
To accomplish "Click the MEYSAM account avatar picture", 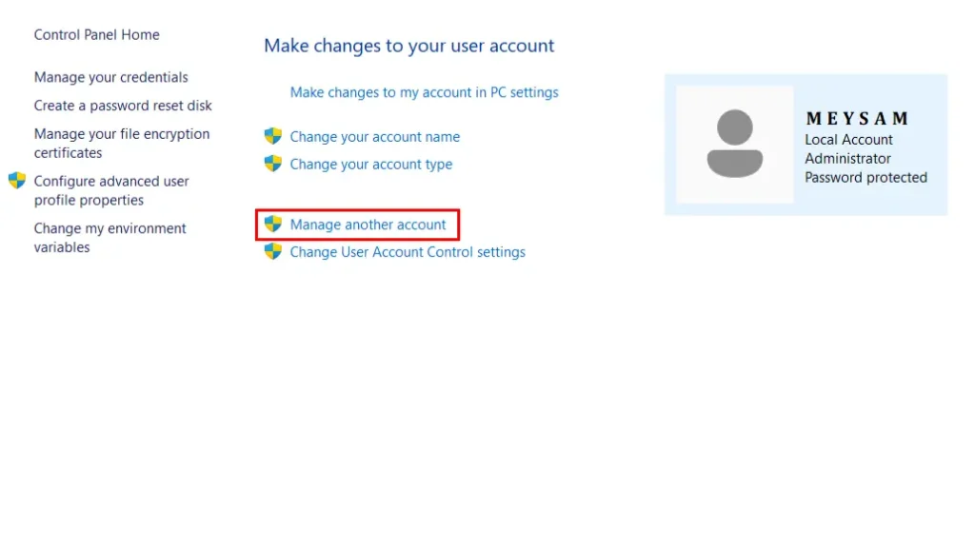I will click(733, 143).
